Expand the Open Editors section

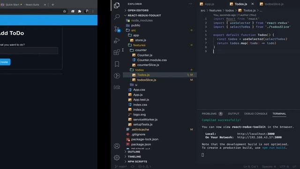click(x=138, y=10)
